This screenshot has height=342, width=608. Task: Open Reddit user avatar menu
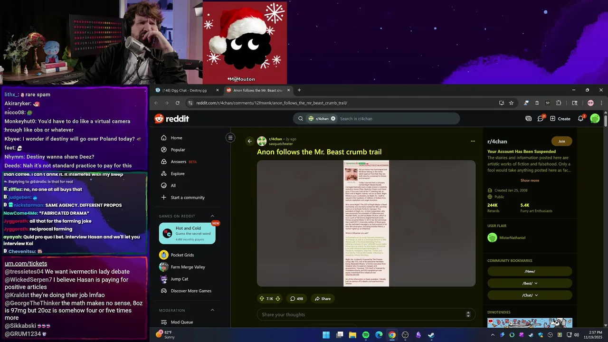tap(595, 118)
